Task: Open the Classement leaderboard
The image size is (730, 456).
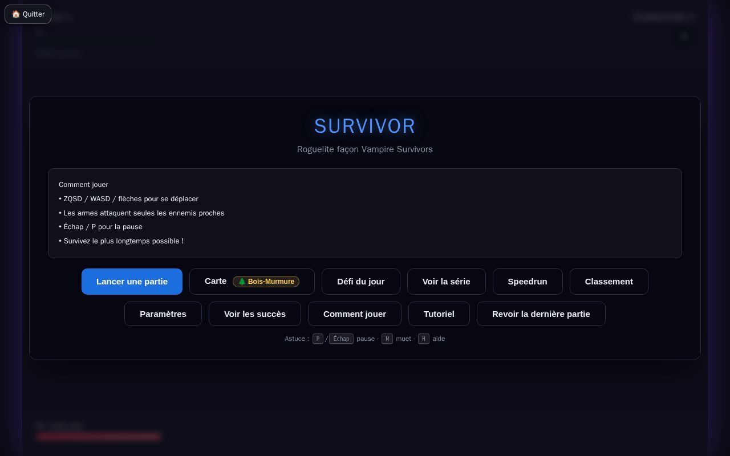Action: click(609, 282)
